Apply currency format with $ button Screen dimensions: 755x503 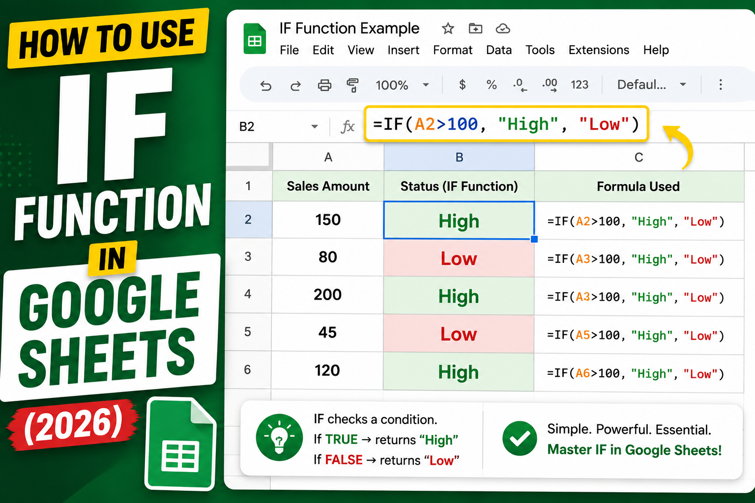tap(462, 85)
